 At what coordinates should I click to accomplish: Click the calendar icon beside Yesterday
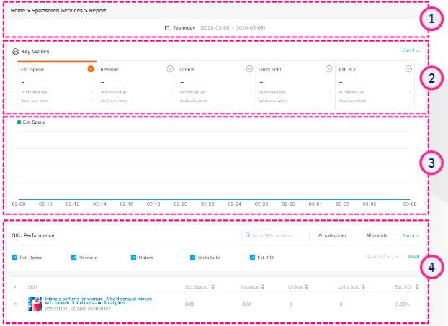click(168, 28)
